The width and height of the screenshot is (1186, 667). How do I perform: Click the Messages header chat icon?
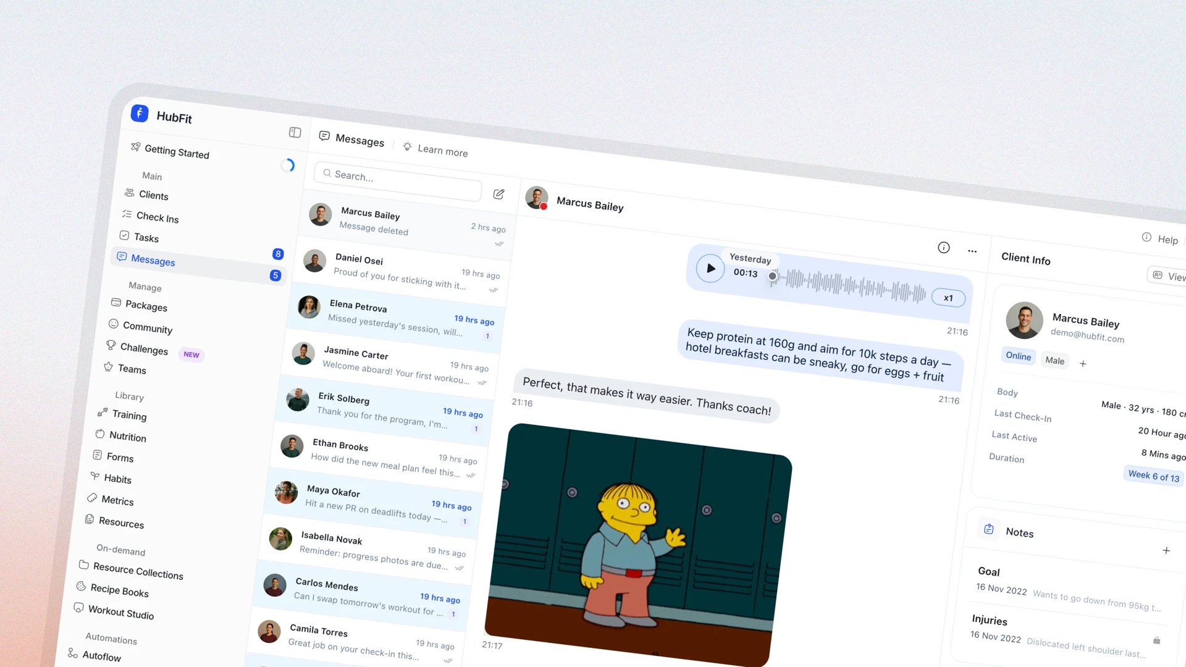click(324, 136)
